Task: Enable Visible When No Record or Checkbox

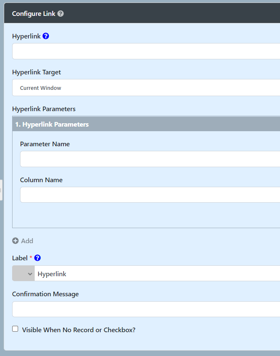Action: [15, 329]
